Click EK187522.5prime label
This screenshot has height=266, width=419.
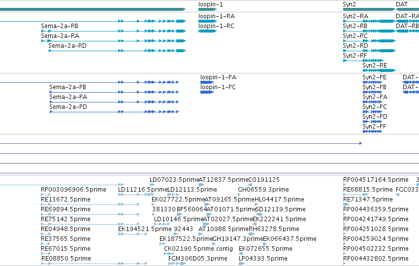[x=186, y=239]
